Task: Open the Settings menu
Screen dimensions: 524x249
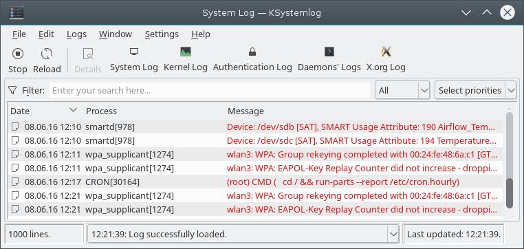Action: click(x=162, y=34)
